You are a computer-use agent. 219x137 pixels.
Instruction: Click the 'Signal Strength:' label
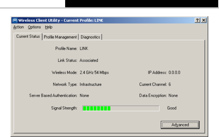64,108
